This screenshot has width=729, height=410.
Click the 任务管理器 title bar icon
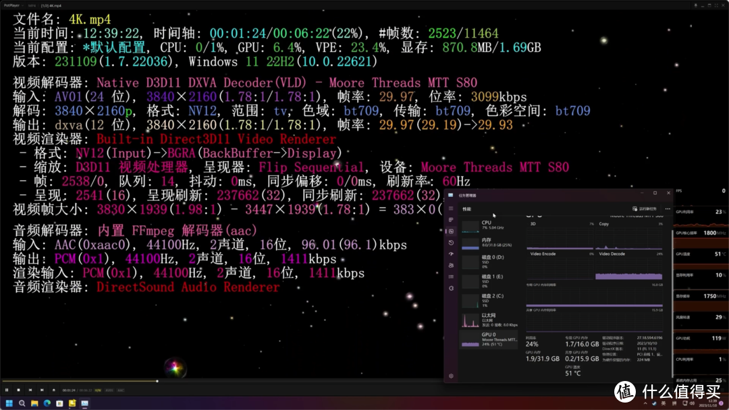click(x=450, y=195)
